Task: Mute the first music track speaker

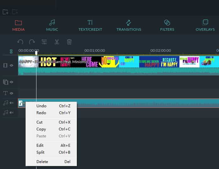Action: [12, 103]
